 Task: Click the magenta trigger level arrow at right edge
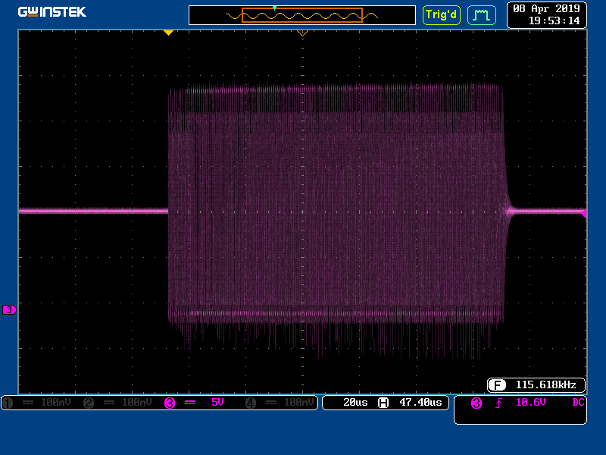coord(583,213)
